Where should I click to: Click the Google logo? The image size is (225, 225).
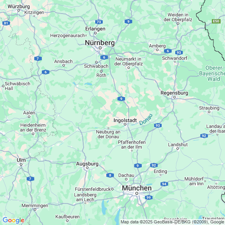(x=14, y=220)
